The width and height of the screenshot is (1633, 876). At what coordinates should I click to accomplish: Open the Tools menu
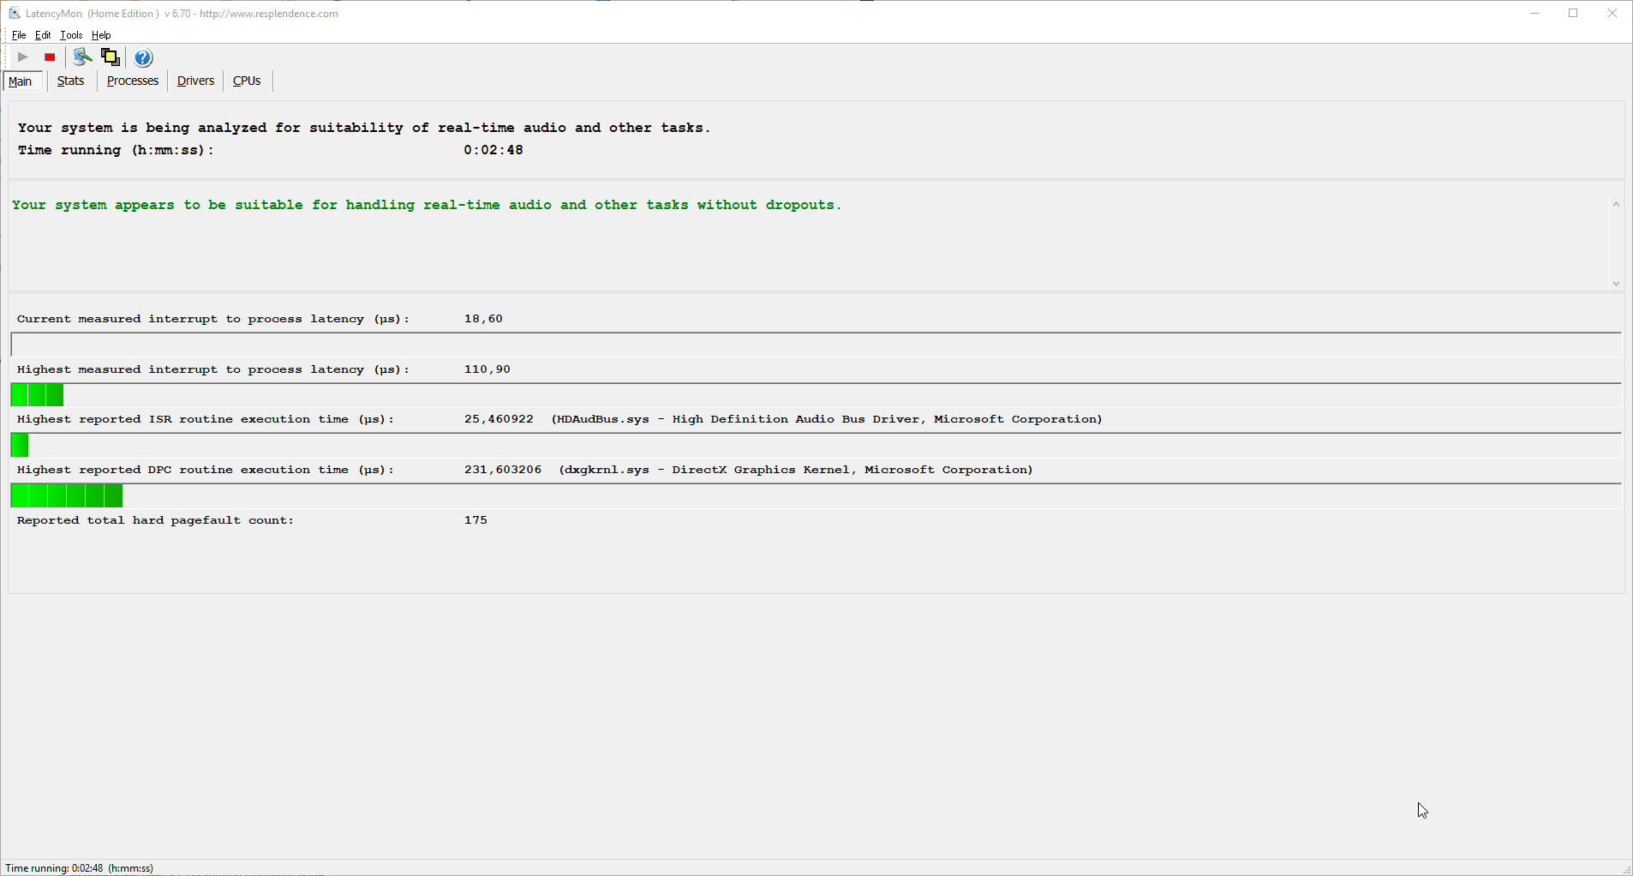click(x=71, y=35)
